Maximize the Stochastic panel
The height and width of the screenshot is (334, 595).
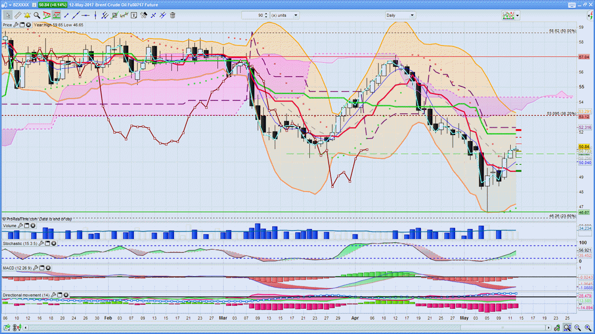pos(48,243)
